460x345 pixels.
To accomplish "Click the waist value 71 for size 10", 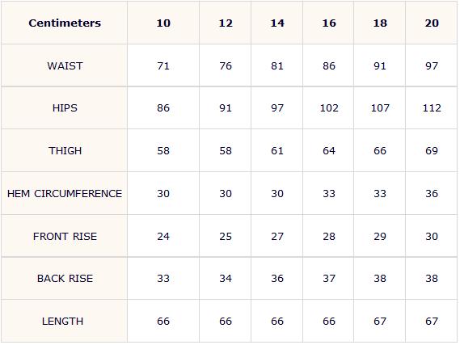I will [x=163, y=66].
